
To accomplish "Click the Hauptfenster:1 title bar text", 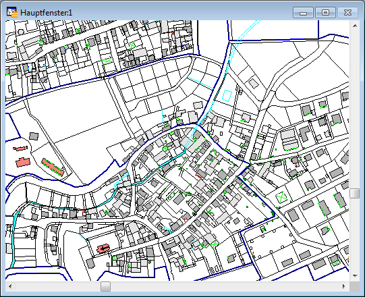I will tap(47, 13).
